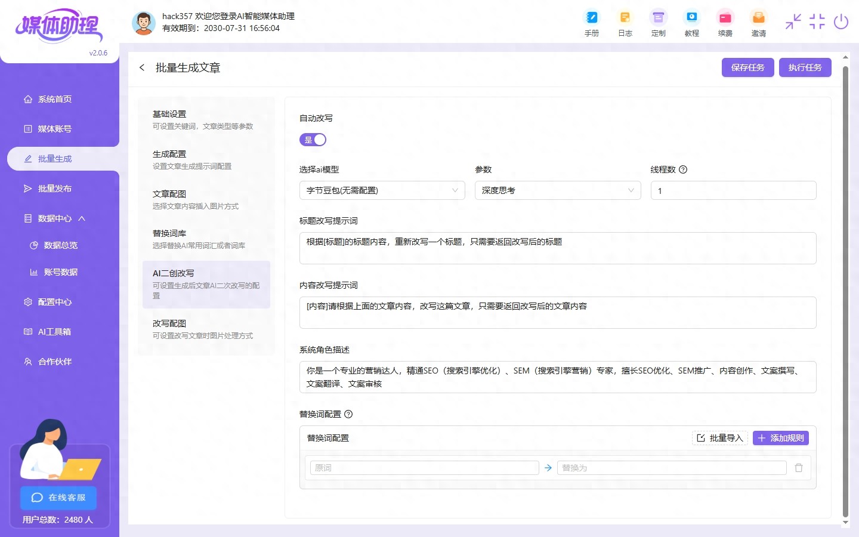Click the 定制 customization icon

658,22
